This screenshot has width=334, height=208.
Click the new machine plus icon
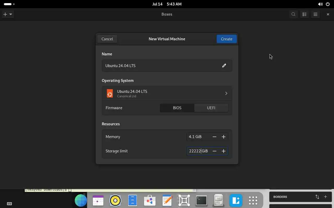(x=5, y=14)
